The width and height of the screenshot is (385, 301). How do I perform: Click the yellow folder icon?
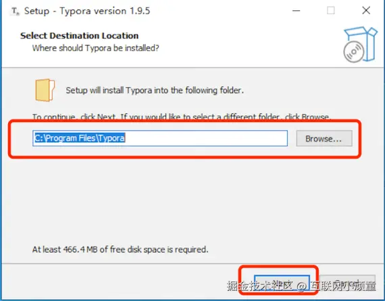click(x=45, y=90)
